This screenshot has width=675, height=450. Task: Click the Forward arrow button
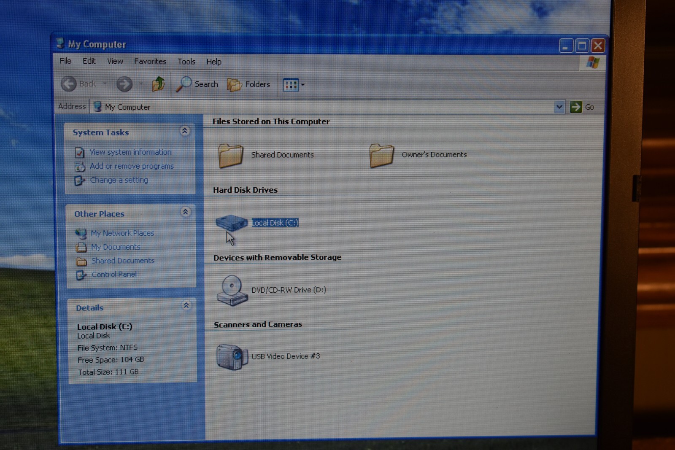click(124, 84)
